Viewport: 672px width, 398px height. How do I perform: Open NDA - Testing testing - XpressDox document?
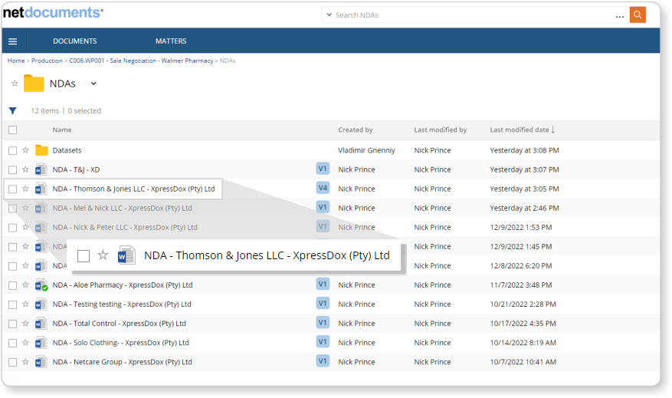tap(122, 304)
